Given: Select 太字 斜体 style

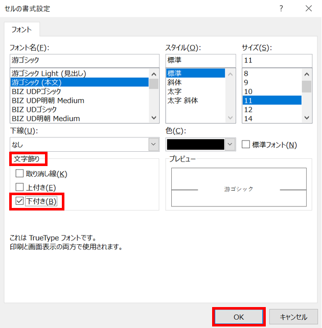Looking at the screenshot, I should coord(196,101).
